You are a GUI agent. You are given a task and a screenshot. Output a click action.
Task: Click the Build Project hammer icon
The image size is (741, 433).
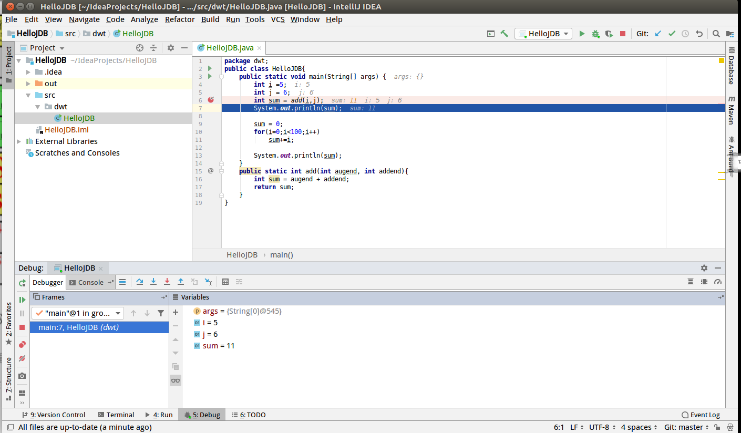(505, 34)
